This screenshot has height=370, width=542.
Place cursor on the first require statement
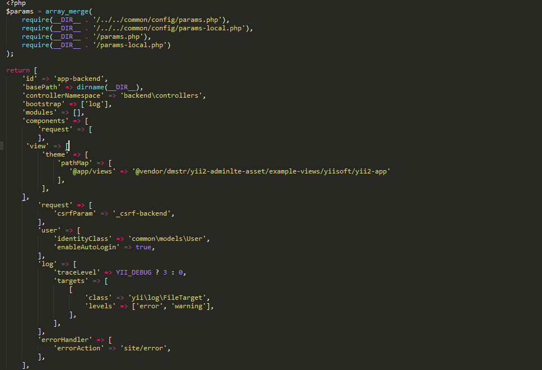click(35, 19)
